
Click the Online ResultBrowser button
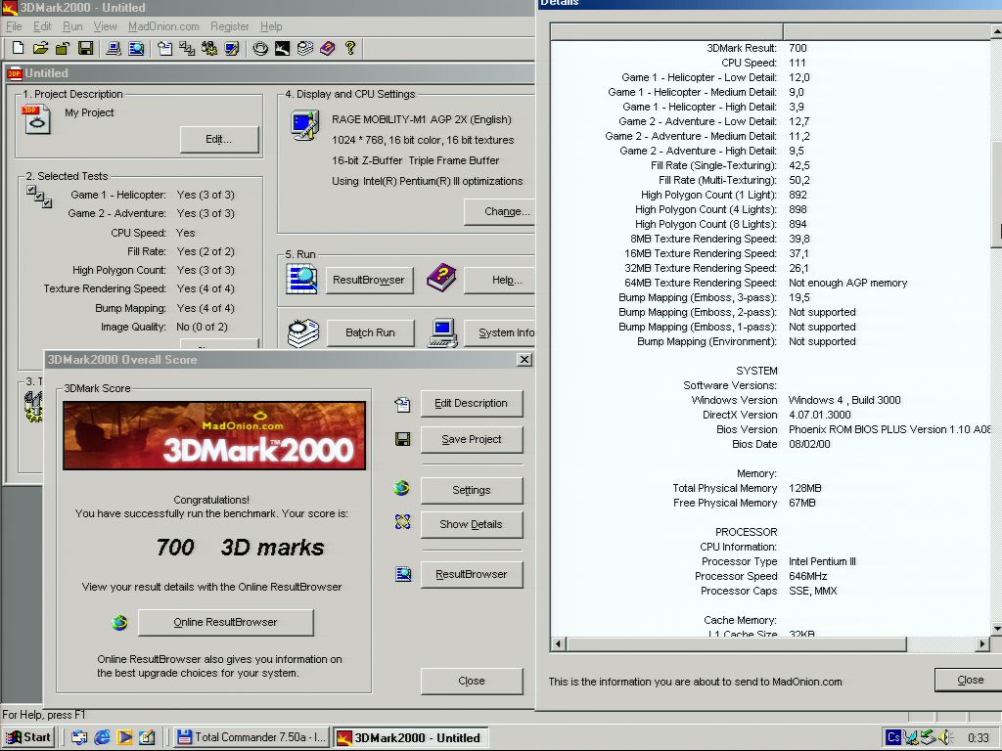(226, 622)
